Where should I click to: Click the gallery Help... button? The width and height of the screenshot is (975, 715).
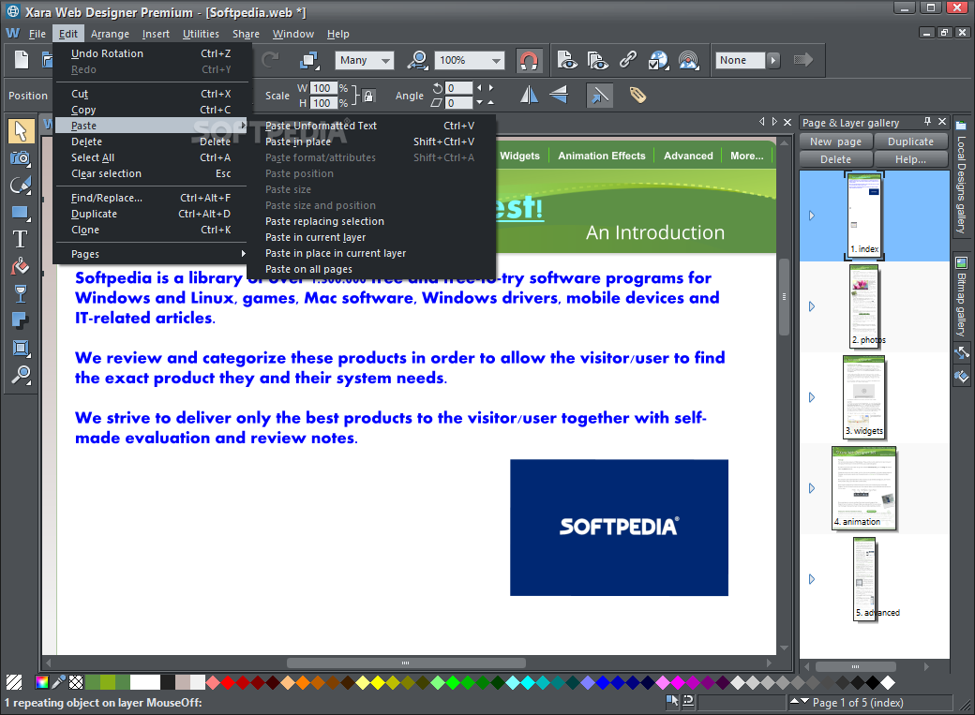tap(910, 160)
